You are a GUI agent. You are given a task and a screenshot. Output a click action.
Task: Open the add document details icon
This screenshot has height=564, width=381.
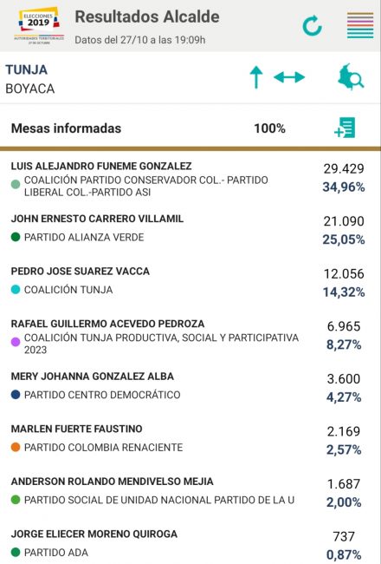point(345,128)
